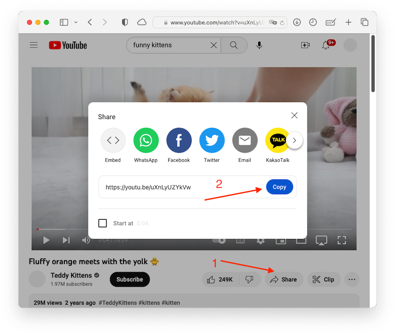Click the #kittens hashtag
This screenshot has height=333, width=395.
point(149,303)
